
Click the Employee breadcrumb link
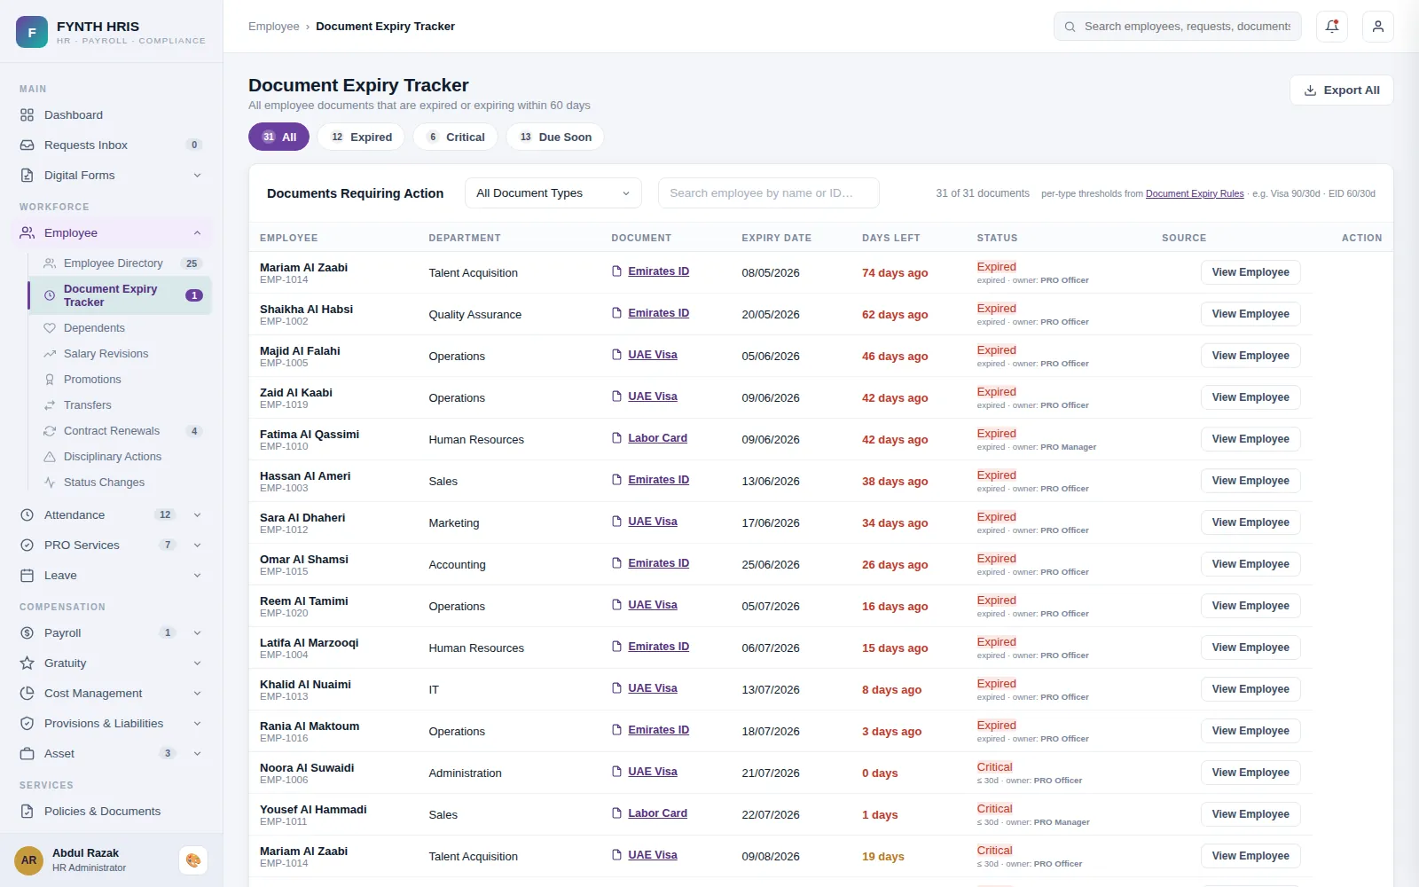click(x=274, y=27)
